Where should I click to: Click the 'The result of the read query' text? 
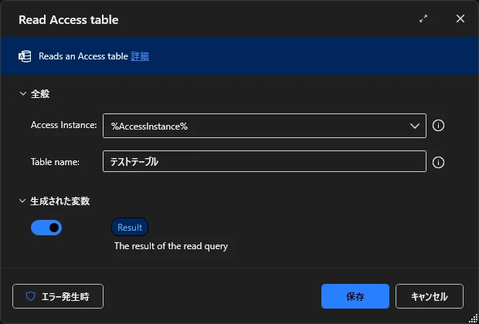(x=171, y=246)
